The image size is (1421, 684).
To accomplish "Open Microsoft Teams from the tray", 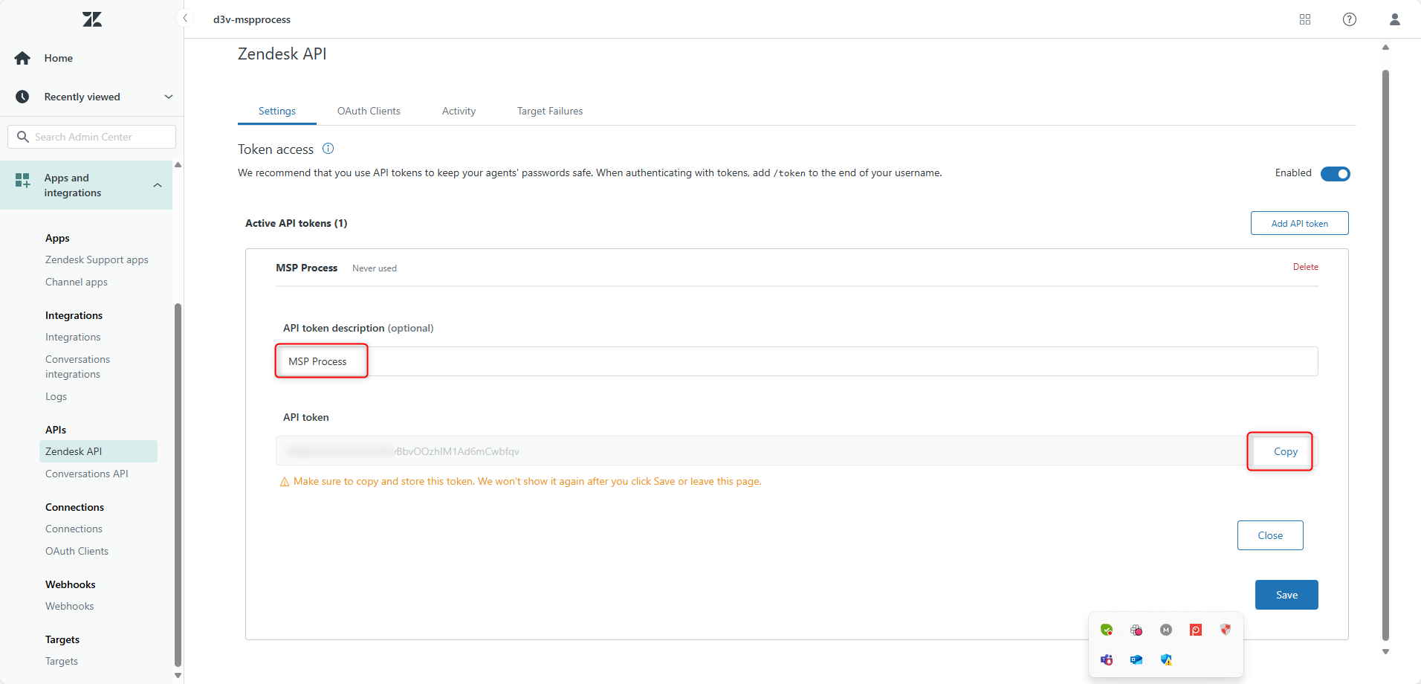I will [x=1107, y=659].
